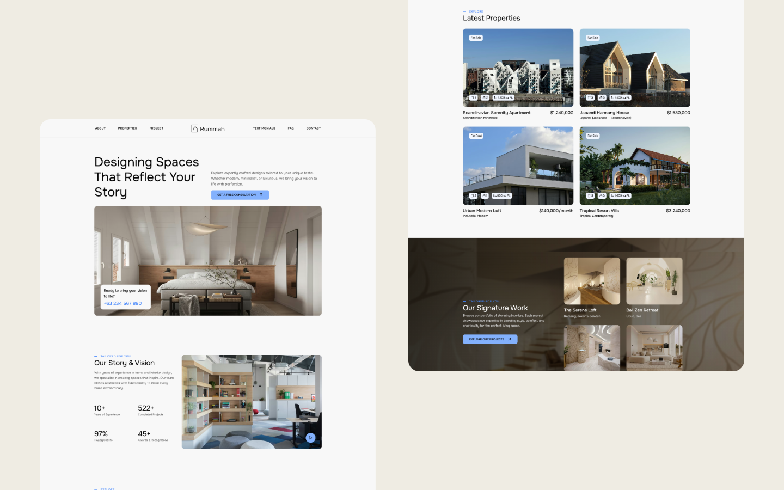The width and height of the screenshot is (784, 490).
Task: Open the Bali Zen Retreat thumbnail
Action: click(654, 280)
